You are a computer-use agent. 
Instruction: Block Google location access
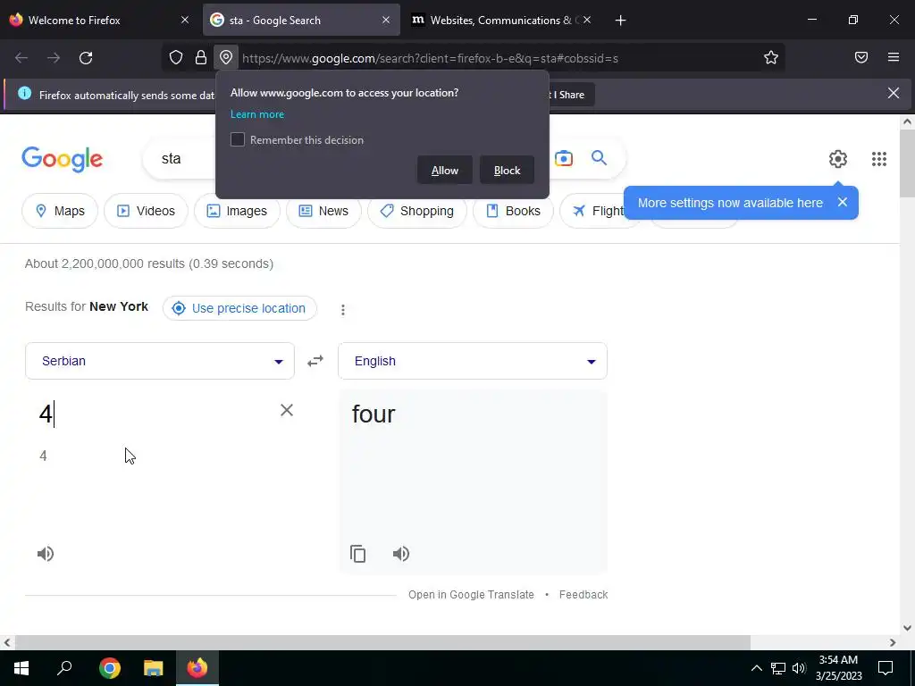click(507, 170)
